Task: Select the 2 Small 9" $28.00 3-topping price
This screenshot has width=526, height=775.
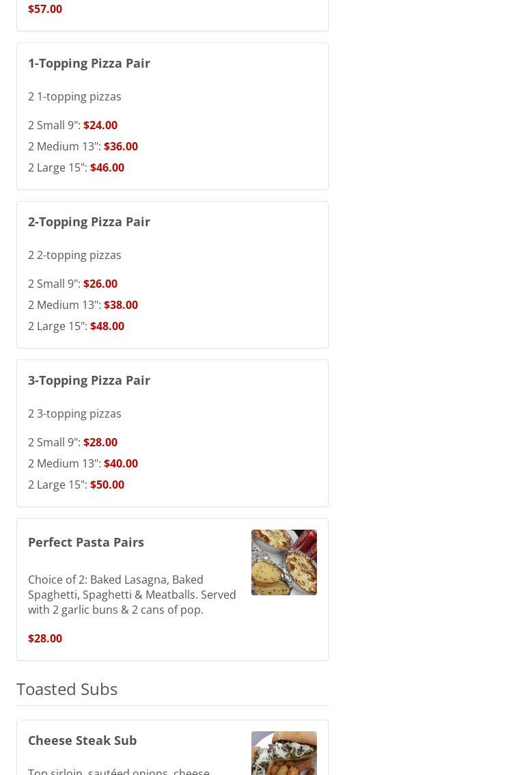Action: (100, 442)
